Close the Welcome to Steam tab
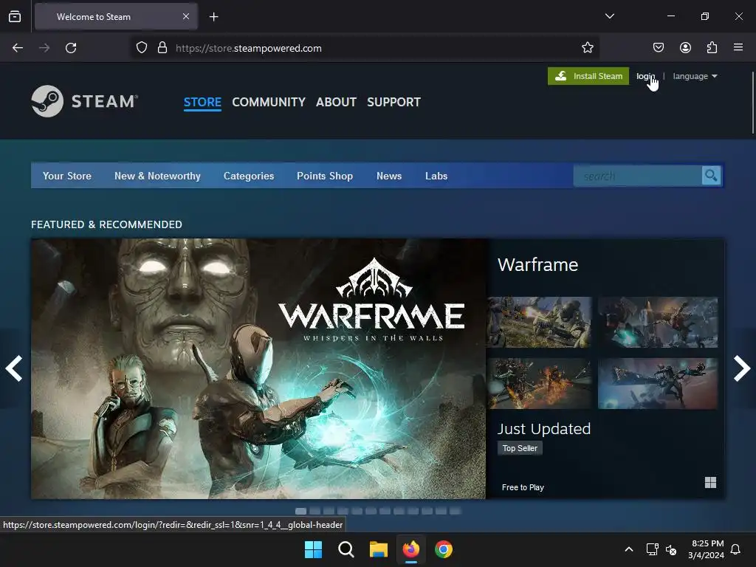Viewport: 756px width, 567px height. click(186, 16)
